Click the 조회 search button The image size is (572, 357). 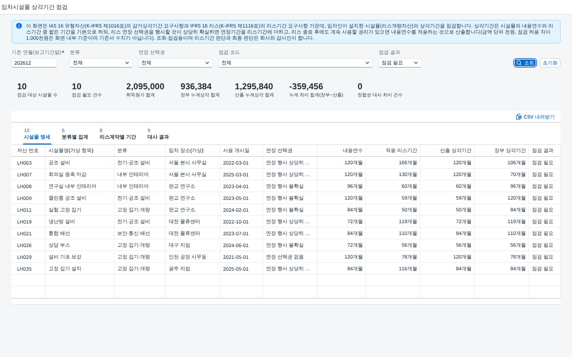(525, 63)
